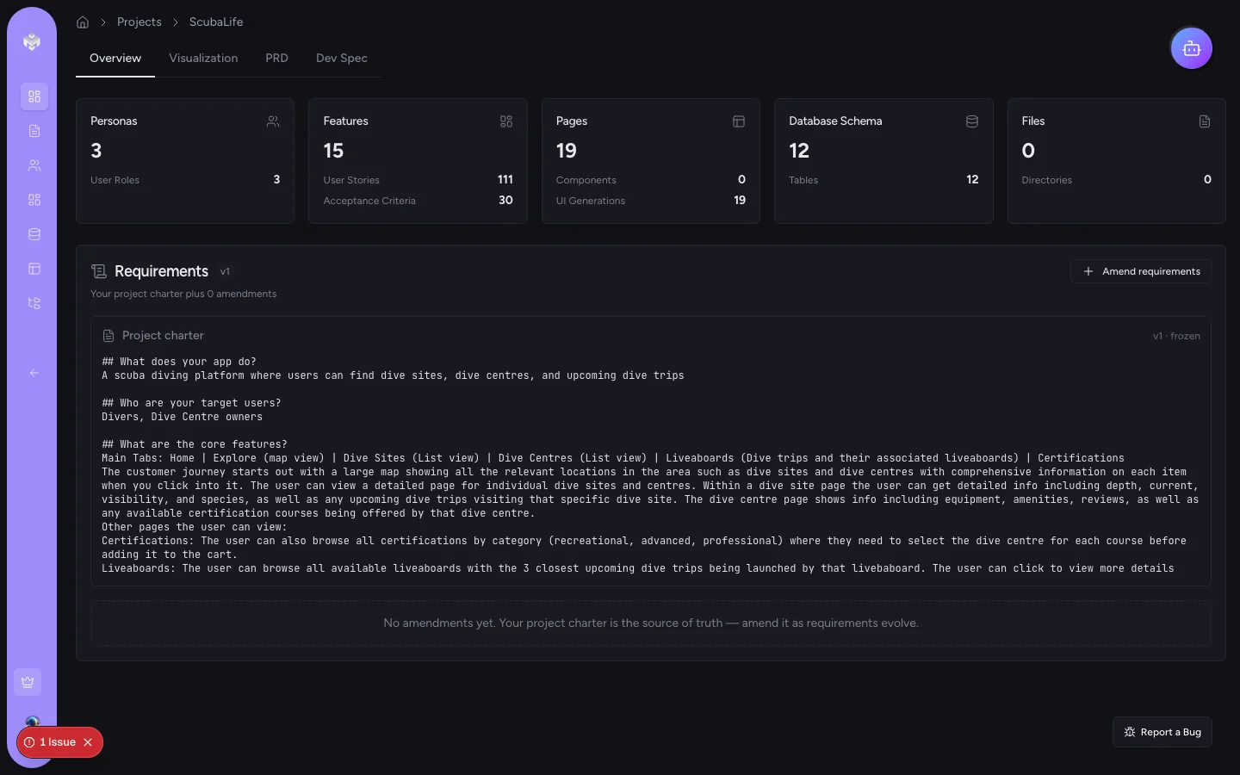Switch to the PRD tab
The height and width of the screenshot is (775, 1240).
(276, 58)
